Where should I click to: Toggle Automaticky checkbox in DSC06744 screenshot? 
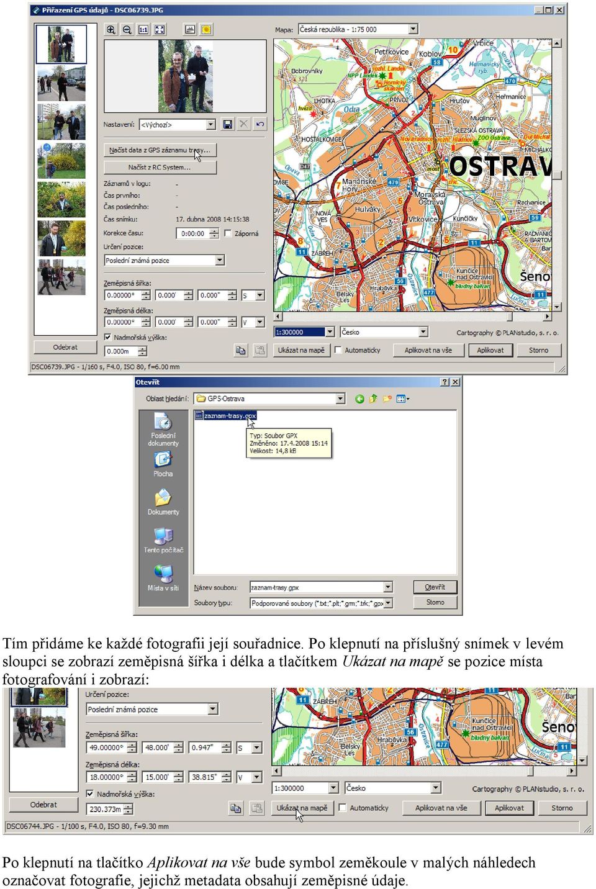[342, 808]
